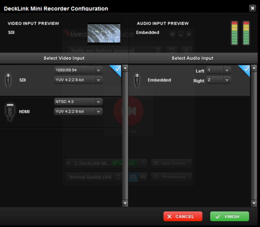Click video list scrollbar up arrow
Screen dimensions: 260x227
coord(125,68)
